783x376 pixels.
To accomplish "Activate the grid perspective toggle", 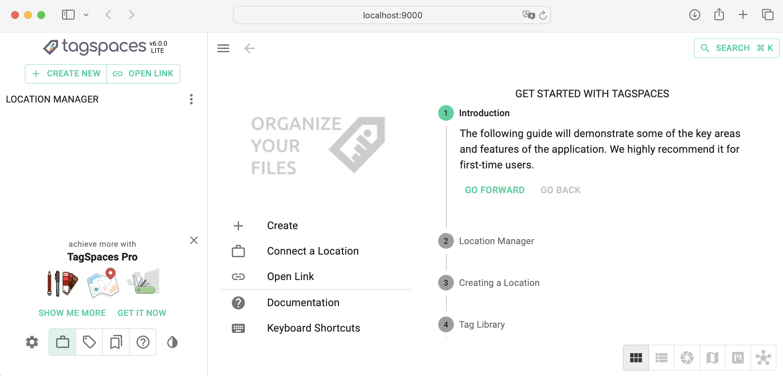I will (635, 357).
